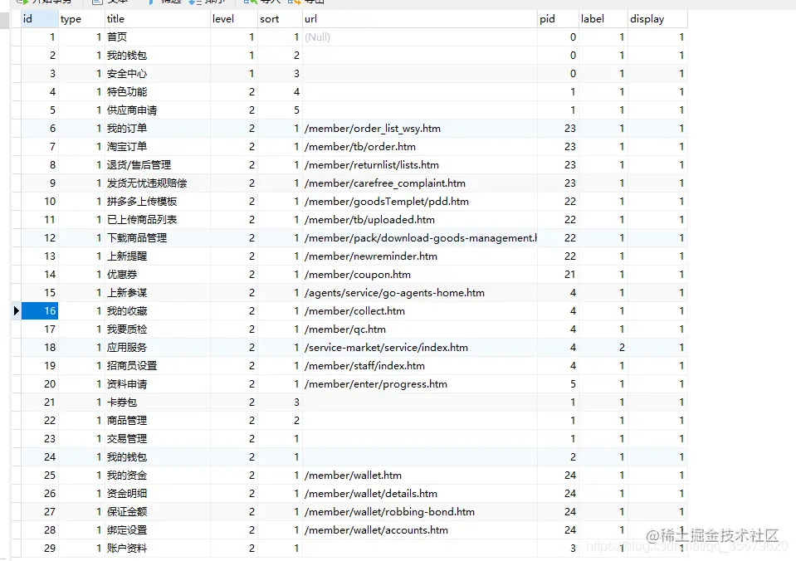Select title cell 上新参谋
Image resolution: width=796 pixels, height=561 pixels.
(x=158, y=293)
